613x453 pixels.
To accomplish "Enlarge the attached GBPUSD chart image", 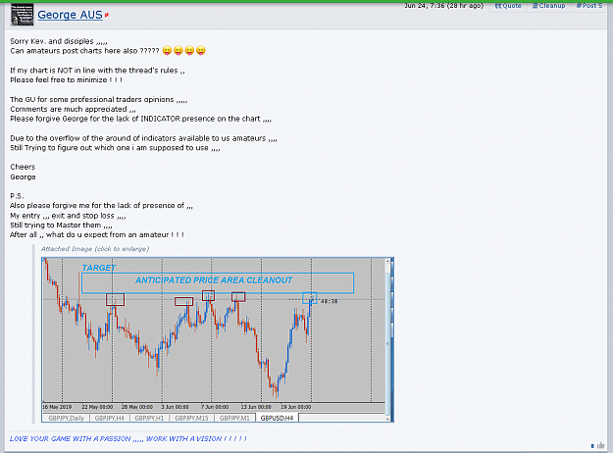I will click(218, 339).
